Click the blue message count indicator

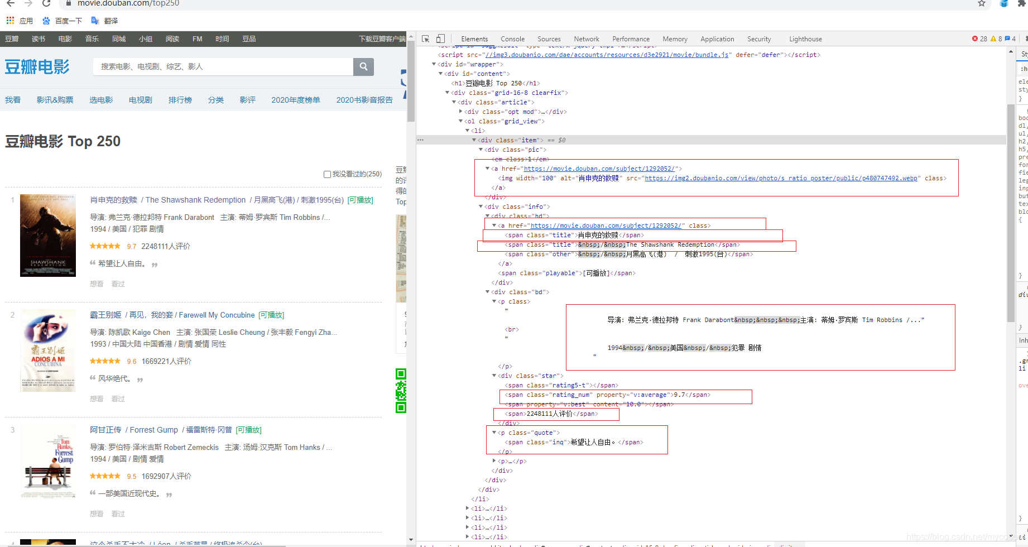coord(1010,39)
